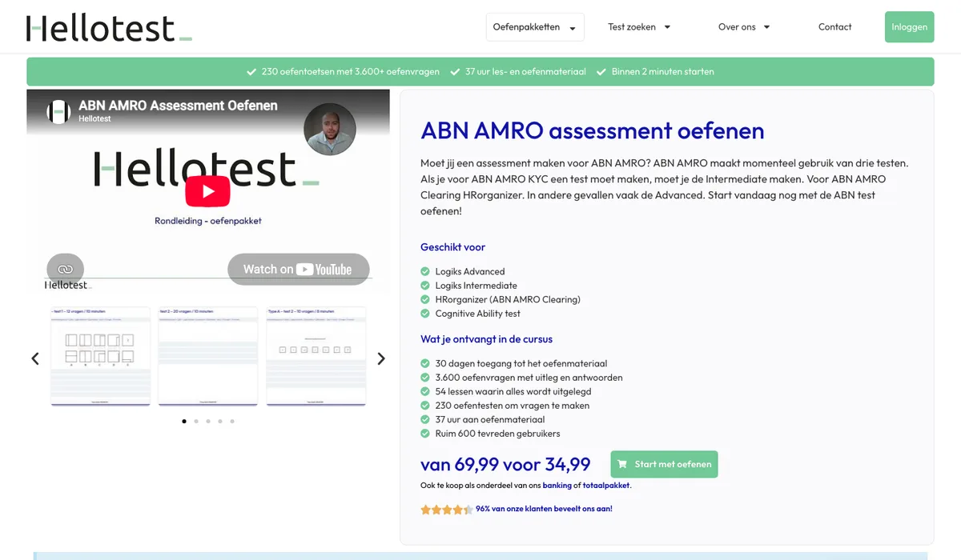Screen dimensions: 961x560
Task: Click 'Logiks Advanced' list text
Action: click(x=470, y=271)
